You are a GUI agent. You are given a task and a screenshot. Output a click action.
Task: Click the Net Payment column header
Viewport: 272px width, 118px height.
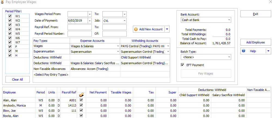98,92
